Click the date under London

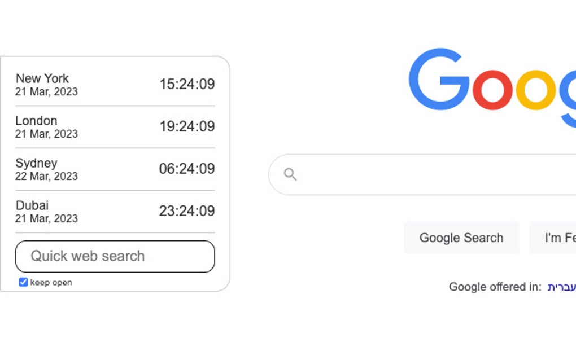click(41, 134)
